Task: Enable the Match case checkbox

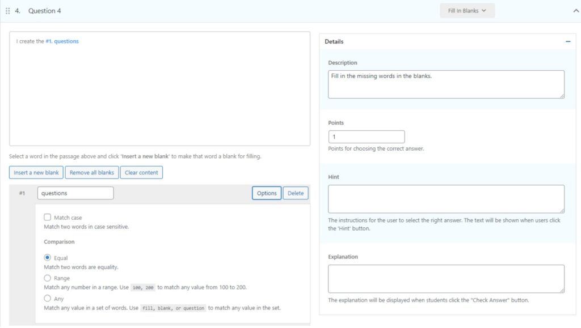Action: [x=48, y=218]
